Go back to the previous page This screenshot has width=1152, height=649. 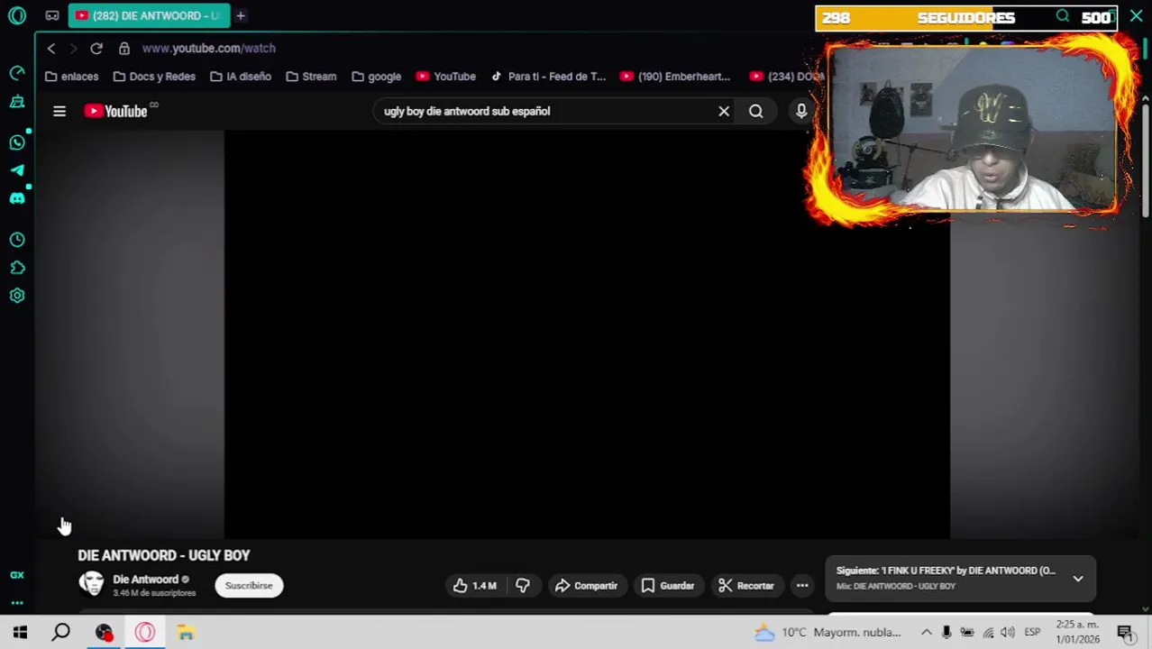(x=51, y=48)
